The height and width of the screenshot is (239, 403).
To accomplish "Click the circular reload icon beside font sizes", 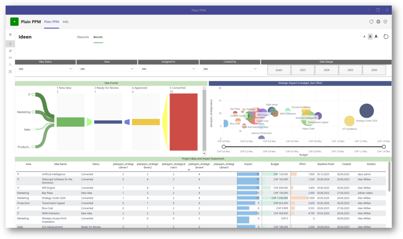I will point(386,37).
